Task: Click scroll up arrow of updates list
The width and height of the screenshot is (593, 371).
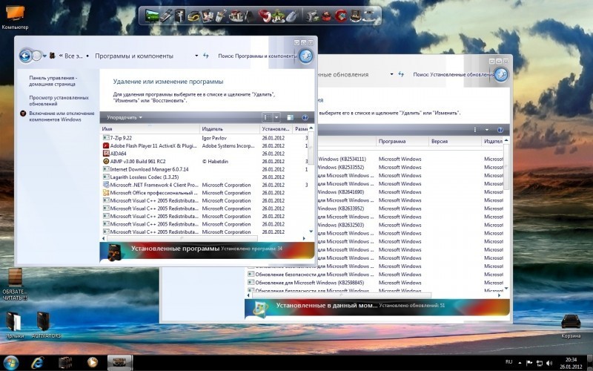Action: point(506,140)
